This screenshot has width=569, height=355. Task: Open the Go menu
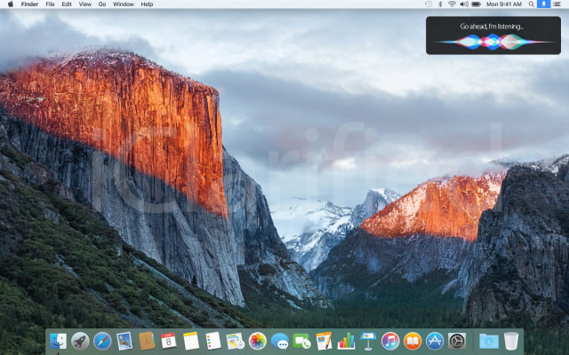pos(102,4)
